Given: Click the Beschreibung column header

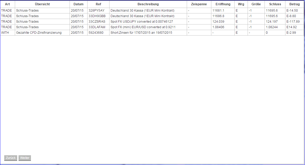Looking at the screenshot, I should click(x=148, y=4).
